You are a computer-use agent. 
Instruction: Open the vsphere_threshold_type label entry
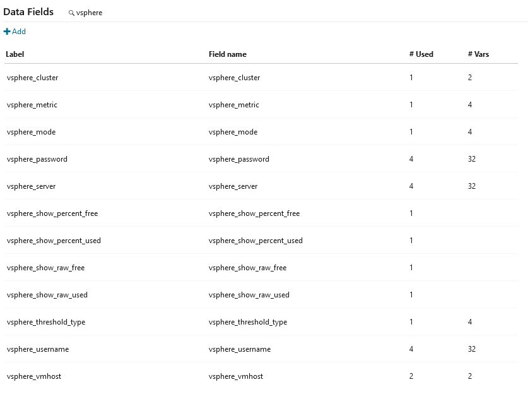pos(46,322)
